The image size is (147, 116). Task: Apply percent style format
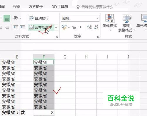click(x=74, y=27)
